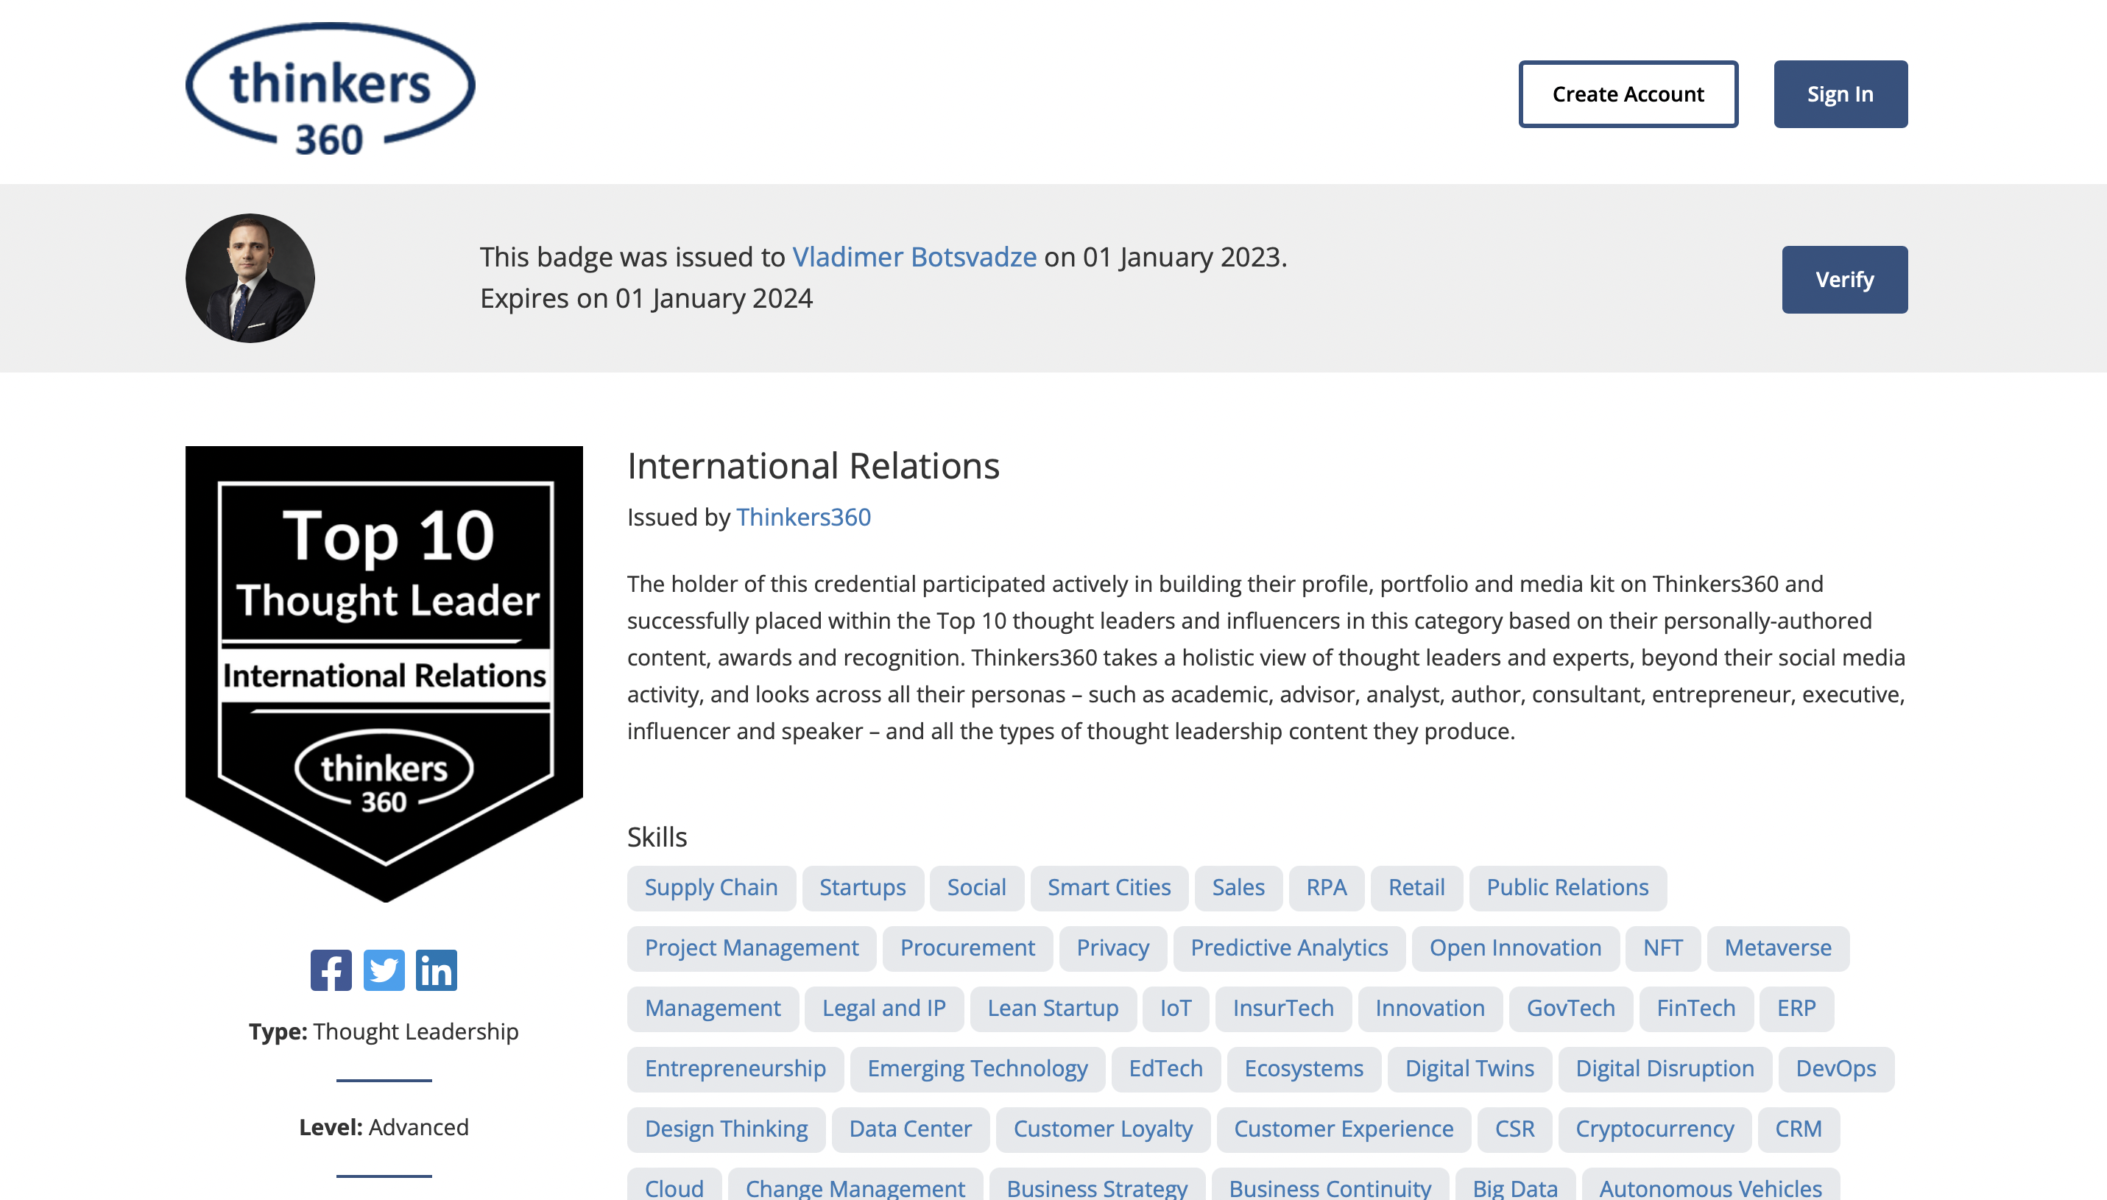Viewport: 2107px width, 1200px height.
Task: Choose the Legal and IP skill tag
Action: point(884,1009)
